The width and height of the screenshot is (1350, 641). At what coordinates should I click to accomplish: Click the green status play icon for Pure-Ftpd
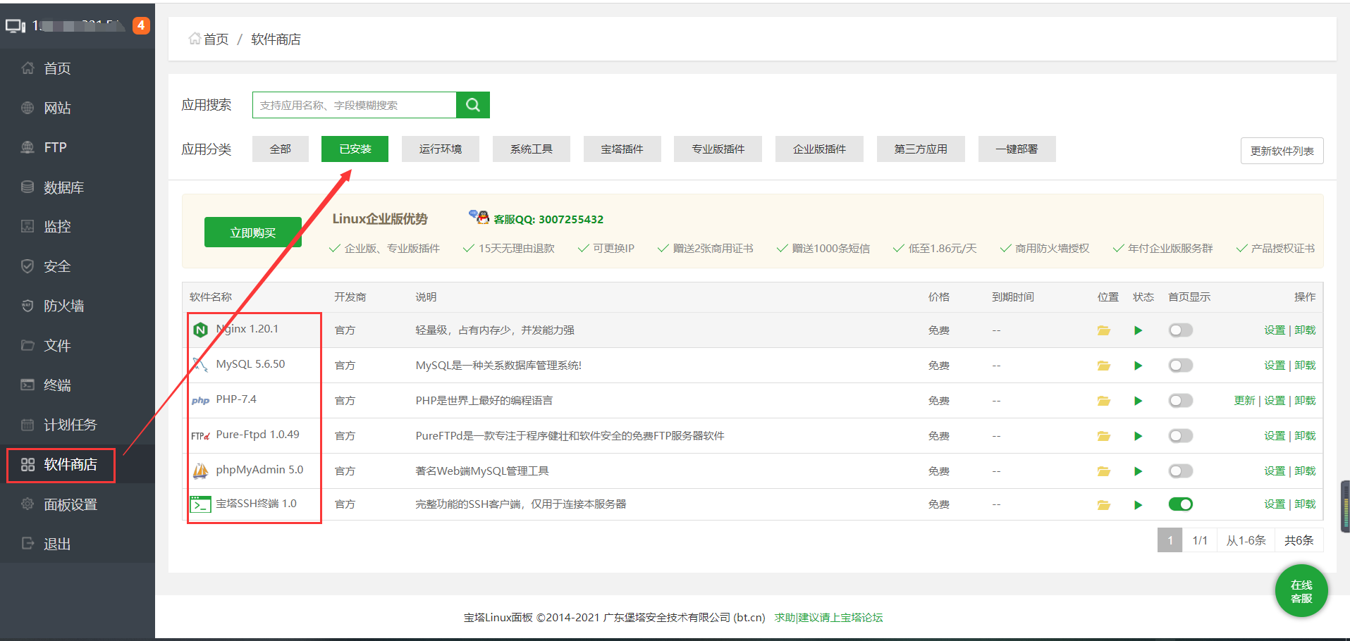point(1138,436)
